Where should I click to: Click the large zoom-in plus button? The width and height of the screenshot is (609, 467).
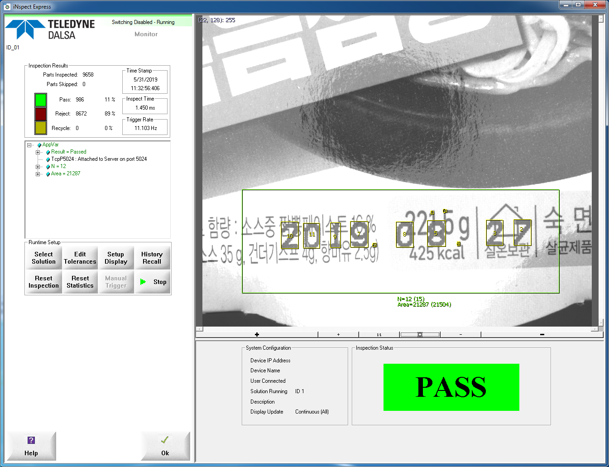pos(257,334)
